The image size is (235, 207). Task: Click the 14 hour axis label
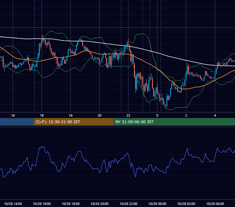point(13,116)
